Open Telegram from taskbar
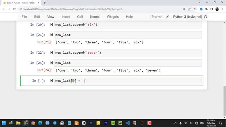Image resolution: width=226 pixels, height=127 pixels. (x=55, y=123)
